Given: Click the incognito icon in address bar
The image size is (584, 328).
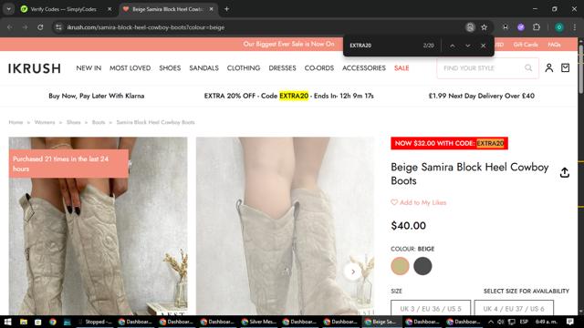Looking at the screenshot, I should pos(470,27).
